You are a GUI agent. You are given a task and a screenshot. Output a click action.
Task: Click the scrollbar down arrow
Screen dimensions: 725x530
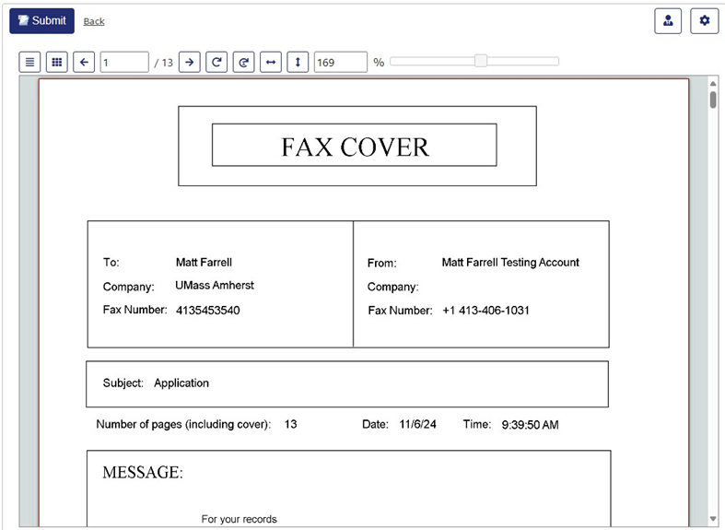(713, 519)
